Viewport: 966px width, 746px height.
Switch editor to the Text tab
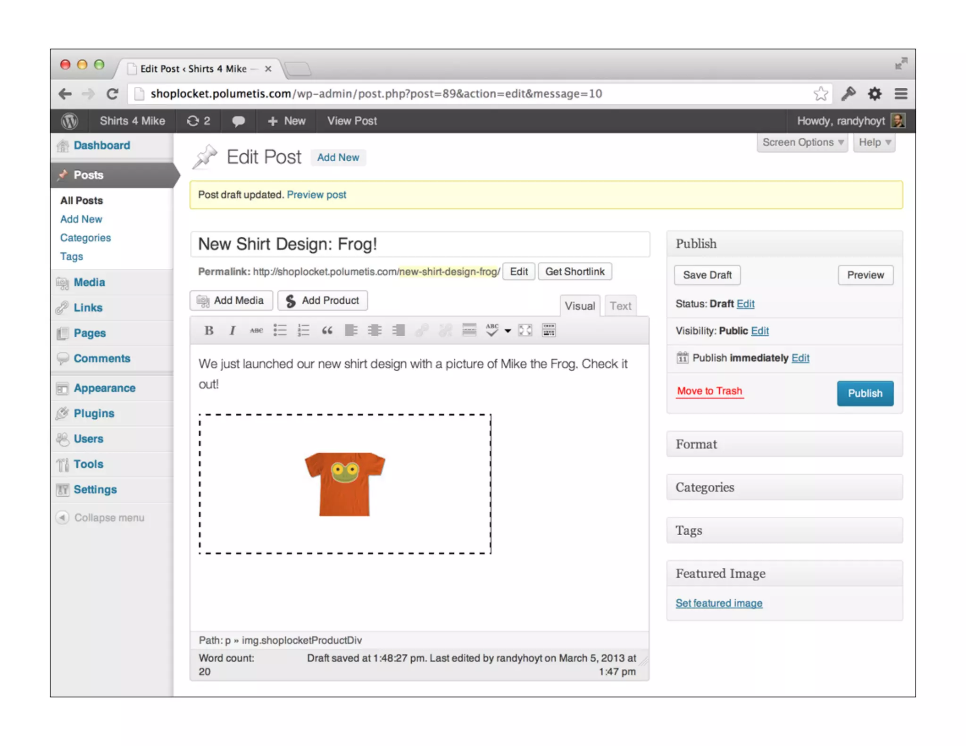coord(620,306)
